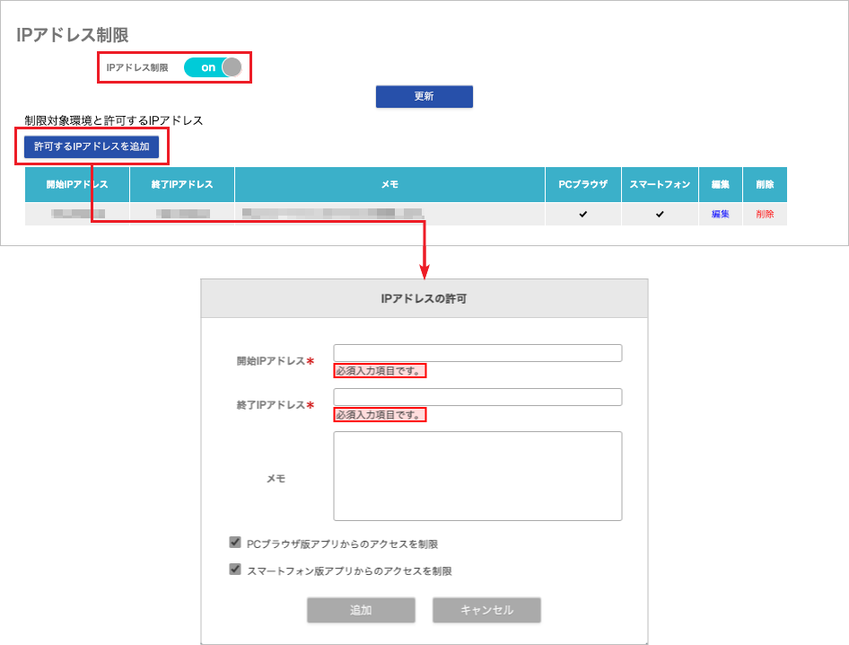Click the blurred end IP cell in row
The height and width of the screenshot is (645, 849).
point(182,214)
